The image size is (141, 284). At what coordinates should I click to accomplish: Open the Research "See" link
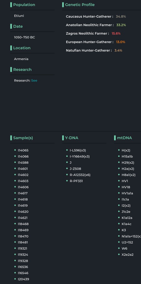[x=34, y=80]
